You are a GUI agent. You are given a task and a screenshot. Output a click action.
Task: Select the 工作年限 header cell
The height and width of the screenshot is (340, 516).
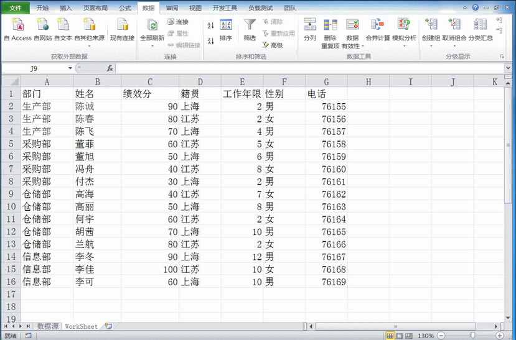242,94
